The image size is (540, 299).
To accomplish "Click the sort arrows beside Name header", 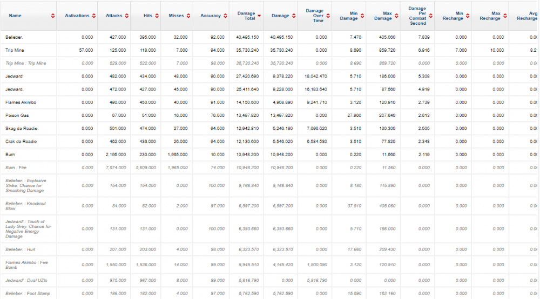I will click(x=52, y=16).
